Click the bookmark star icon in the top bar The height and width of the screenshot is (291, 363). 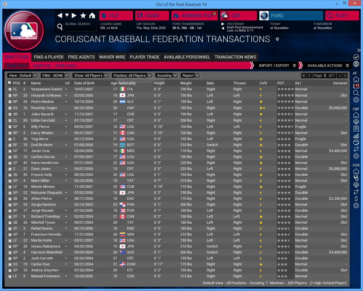(x=83, y=16)
